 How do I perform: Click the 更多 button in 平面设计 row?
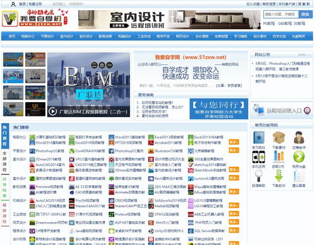(234, 150)
